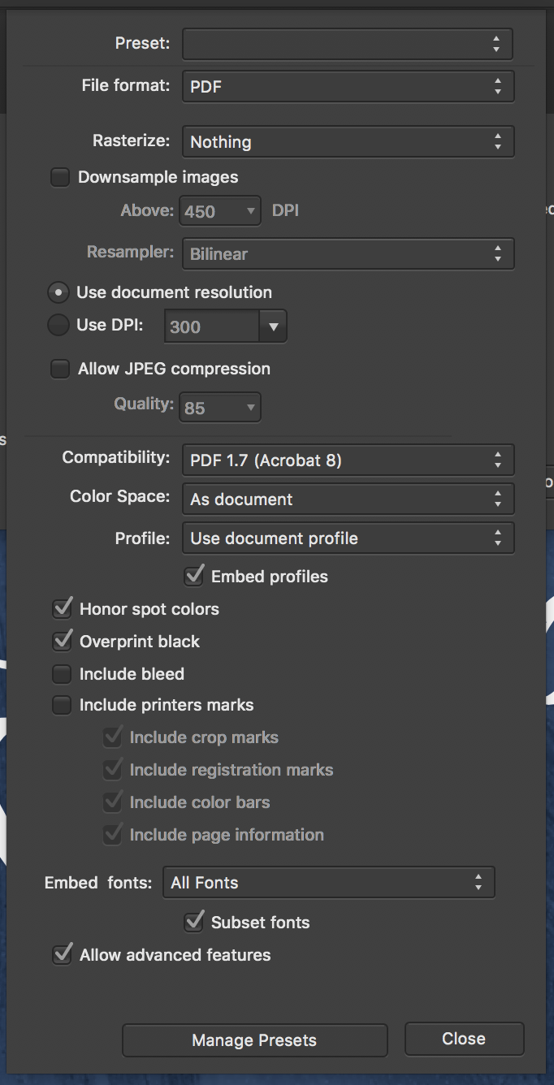Enable Allow JPEG compression
Screen dimensions: 554x1085
59,368
